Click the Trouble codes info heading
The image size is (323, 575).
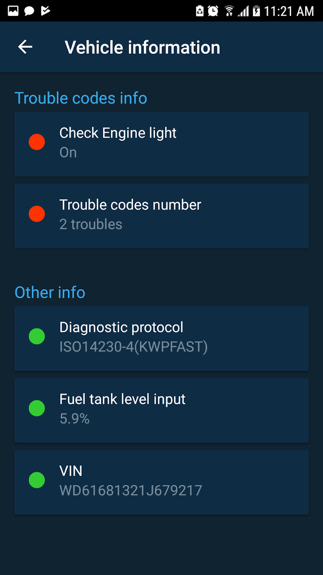pos(81,98)
